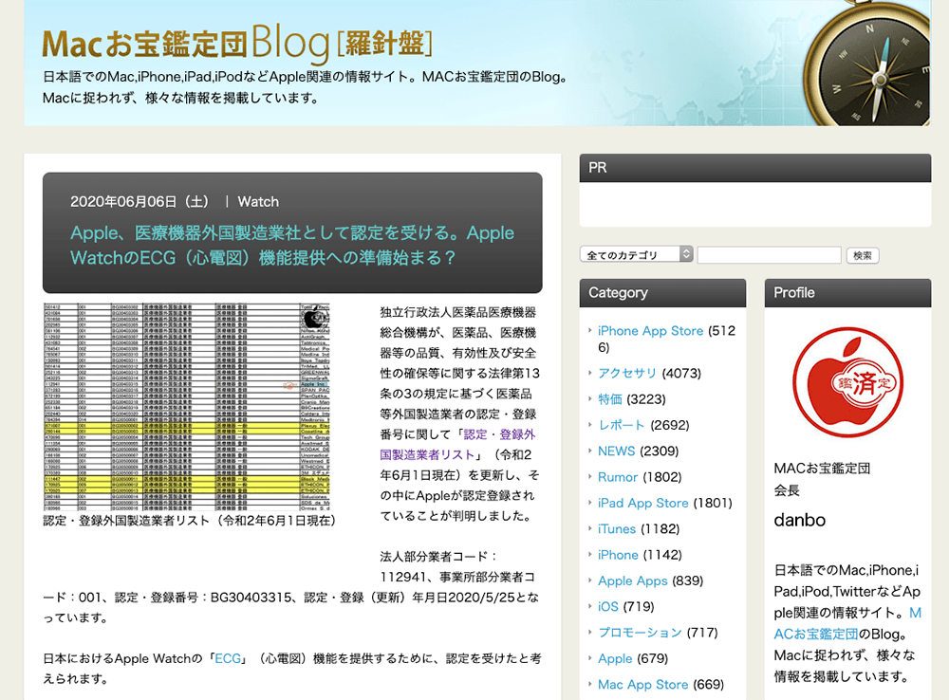Open the 特価 category
The image size is (949, 700).
click(x=610, y=398)
